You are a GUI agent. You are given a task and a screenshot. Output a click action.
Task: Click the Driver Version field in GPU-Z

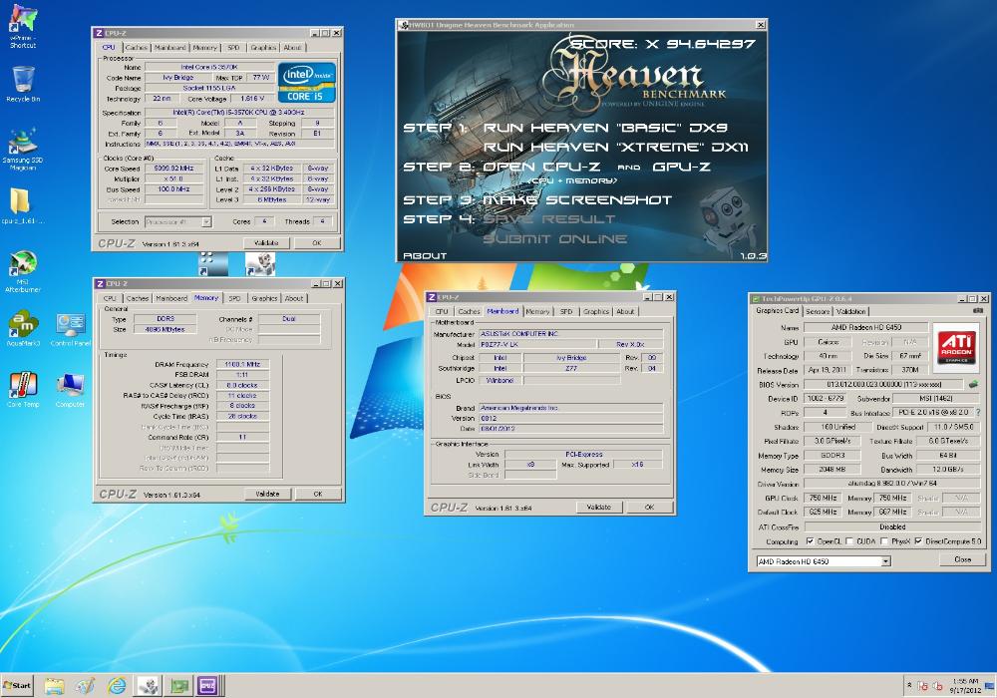coord(892,484)
